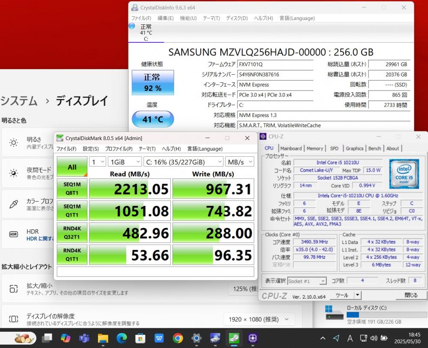Click the HDR に関する link

(40, 239)
